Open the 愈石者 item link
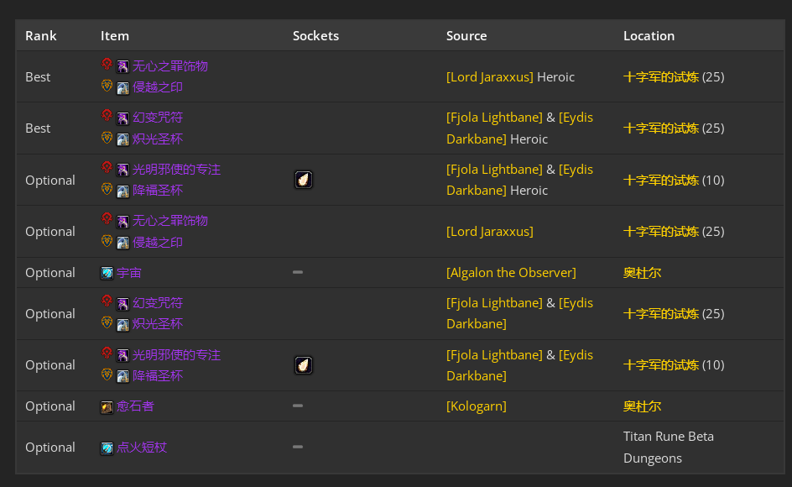Screen dimensions: 792x487 pos(135,406)
